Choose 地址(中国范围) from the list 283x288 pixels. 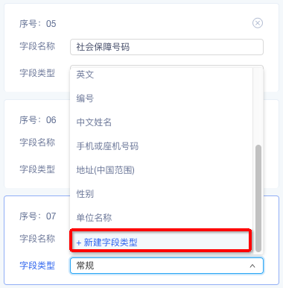pyautogui.click(x=161, y=170)
